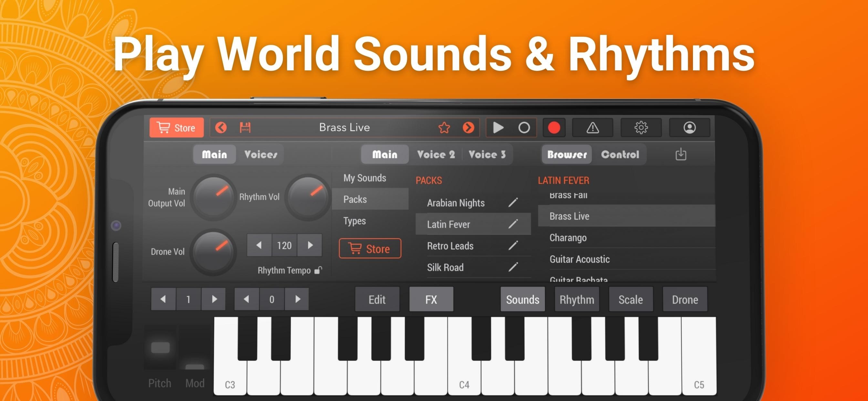Go to previous preset with left arrow
Image resolution: width=868 pixels, height=401 pixels.
221,128
